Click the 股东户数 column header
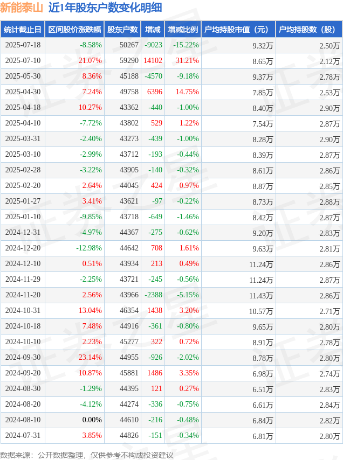The width and height of the screenshot is (343, 460). tap(123, 29)
